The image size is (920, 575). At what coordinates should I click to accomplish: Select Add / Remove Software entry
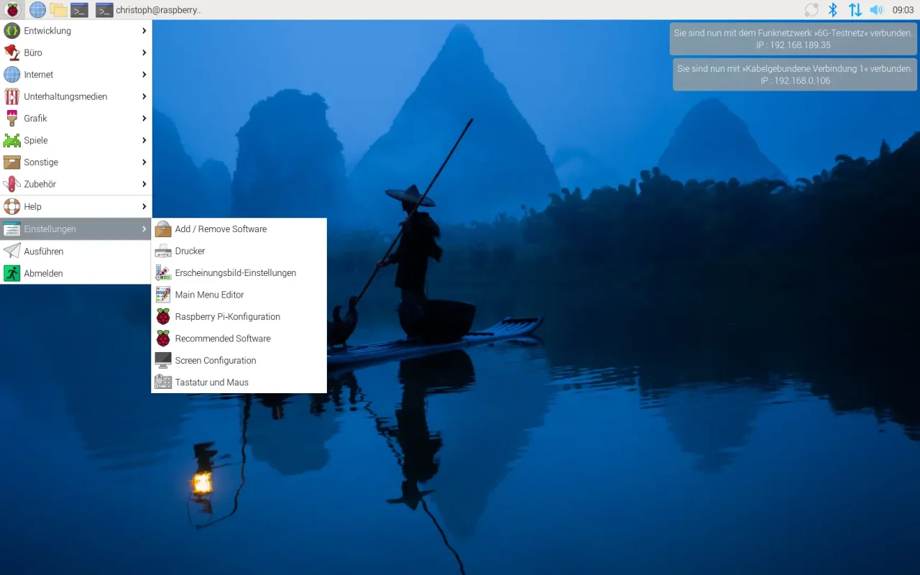[221, 229]
